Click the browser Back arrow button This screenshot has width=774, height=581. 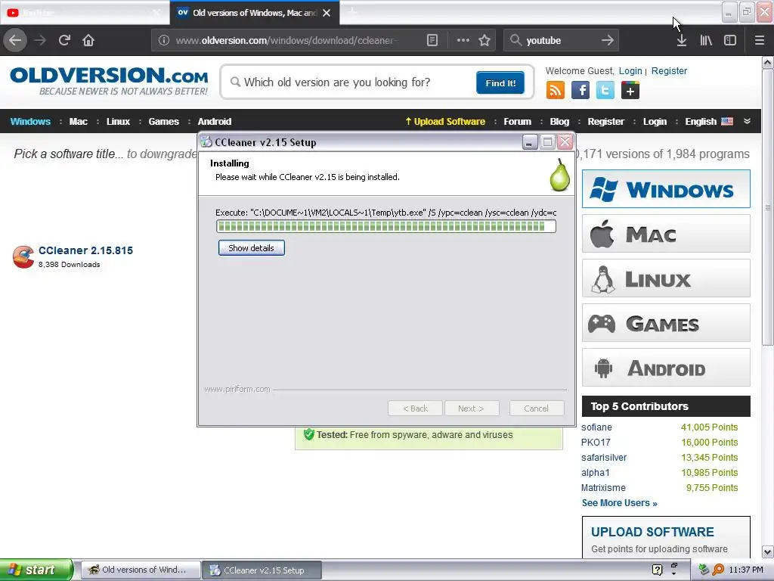[15, 40]
